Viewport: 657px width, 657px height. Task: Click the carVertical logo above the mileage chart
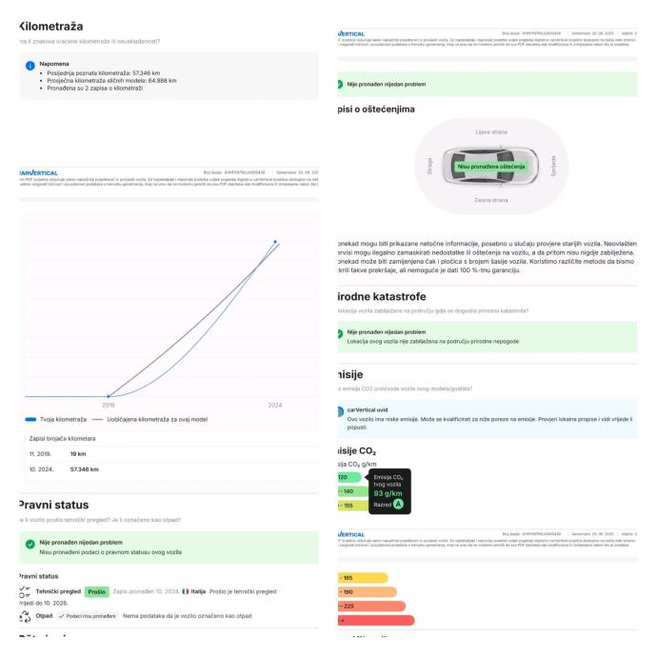point(42,172)
